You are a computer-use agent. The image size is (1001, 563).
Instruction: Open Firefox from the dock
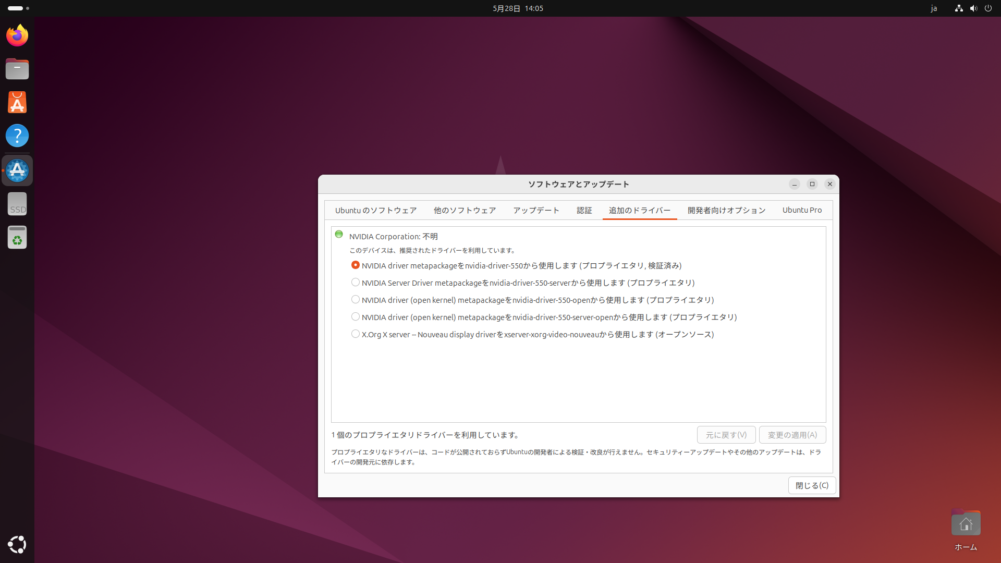coord(17,35)
